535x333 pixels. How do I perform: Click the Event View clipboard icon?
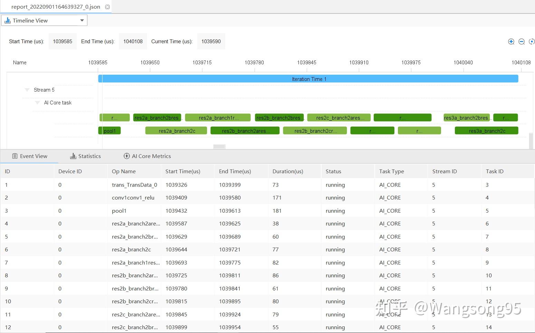point(15,156)
